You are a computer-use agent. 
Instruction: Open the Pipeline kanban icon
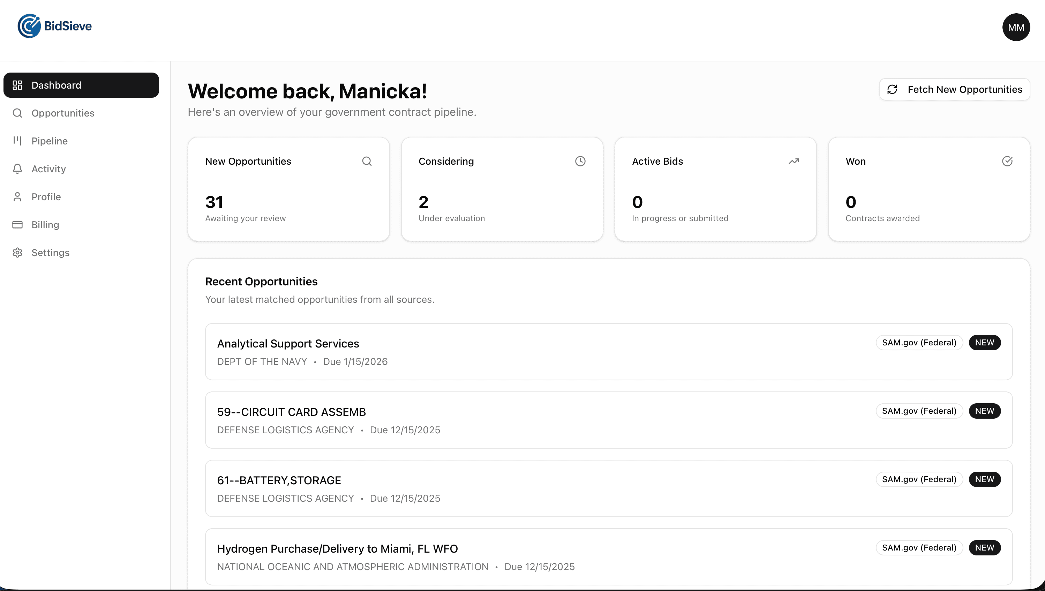[17, 141]
